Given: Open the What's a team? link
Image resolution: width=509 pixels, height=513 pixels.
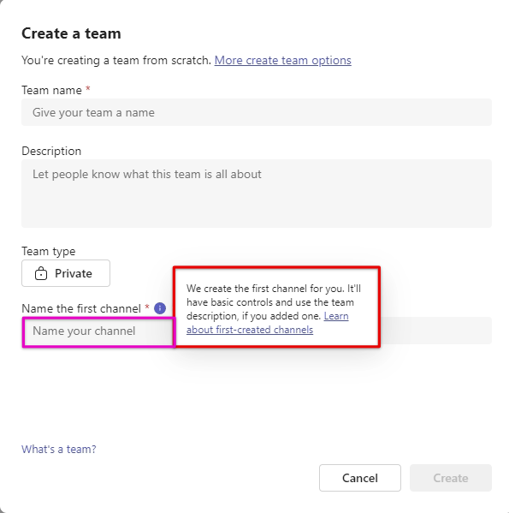Looking at the screenshot, I should (59, 450).
